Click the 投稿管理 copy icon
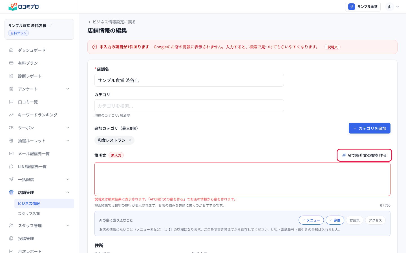The width and height of the screenshot is (406, 253). (11, 238)
